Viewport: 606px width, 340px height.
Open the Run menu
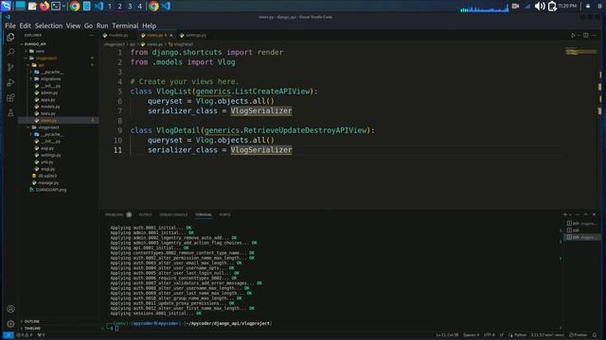[102, 25]
